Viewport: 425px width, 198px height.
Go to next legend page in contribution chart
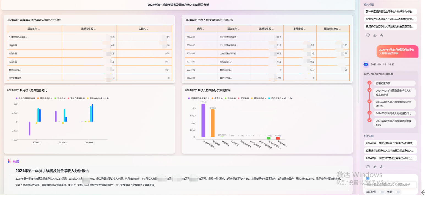(291, 98)
